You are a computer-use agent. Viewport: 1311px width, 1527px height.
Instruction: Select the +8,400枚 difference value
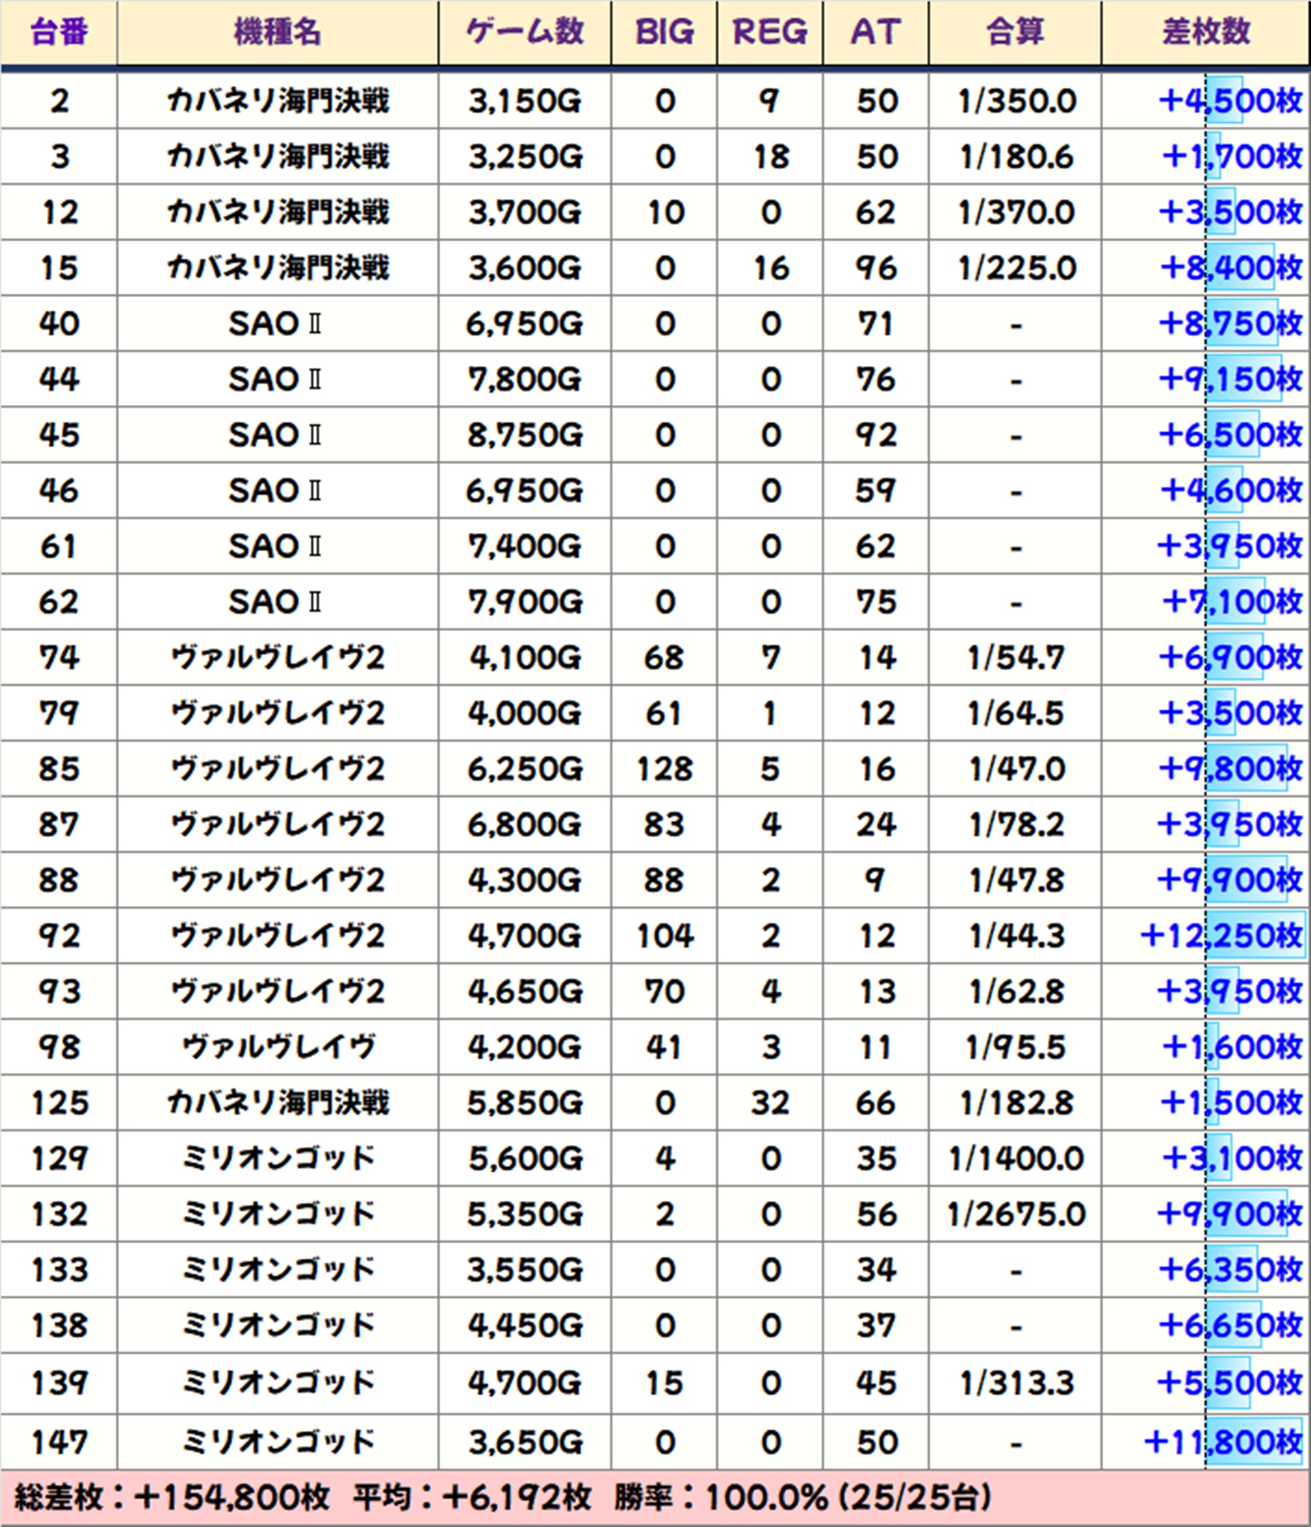pyautogui.click(x=1231, y=267)
